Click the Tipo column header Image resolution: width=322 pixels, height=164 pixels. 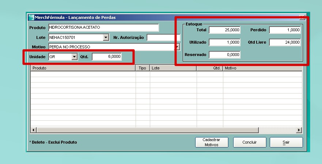(143, 68)
